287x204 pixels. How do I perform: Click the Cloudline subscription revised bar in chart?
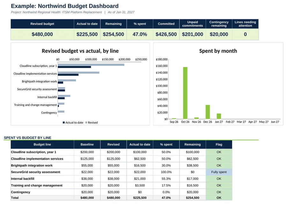point(91,65)
